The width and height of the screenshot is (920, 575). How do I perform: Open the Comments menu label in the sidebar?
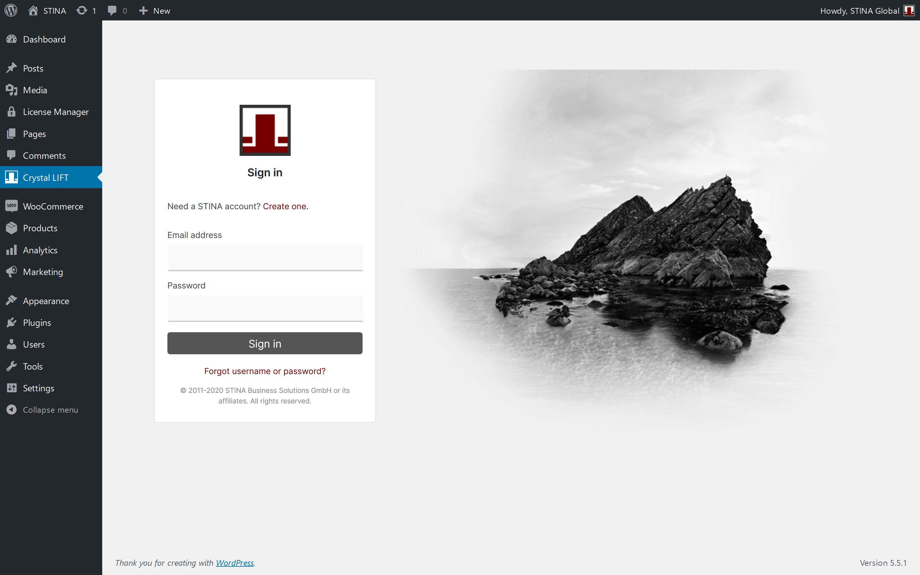pos(44,156)
